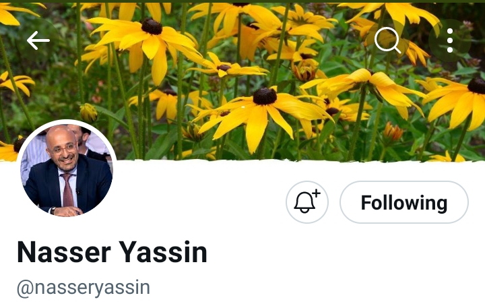This screenshot has width=485, height=308.
Task: Select the Nasser Yassin display name
Action: tap(112, 252)
